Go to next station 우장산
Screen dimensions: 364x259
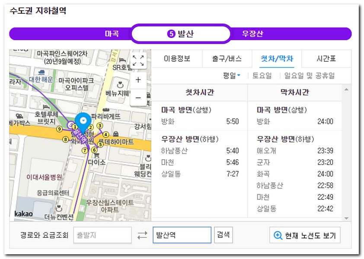click(x=252, y=34)
